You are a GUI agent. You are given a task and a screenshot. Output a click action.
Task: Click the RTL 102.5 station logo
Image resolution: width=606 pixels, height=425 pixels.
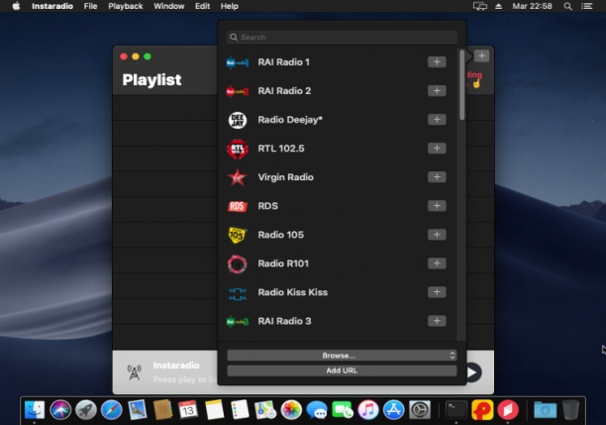(238, 149)
